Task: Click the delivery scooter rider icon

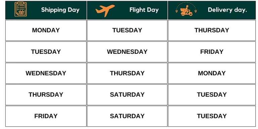Action: pyautogui.click(x=186, y=10)
